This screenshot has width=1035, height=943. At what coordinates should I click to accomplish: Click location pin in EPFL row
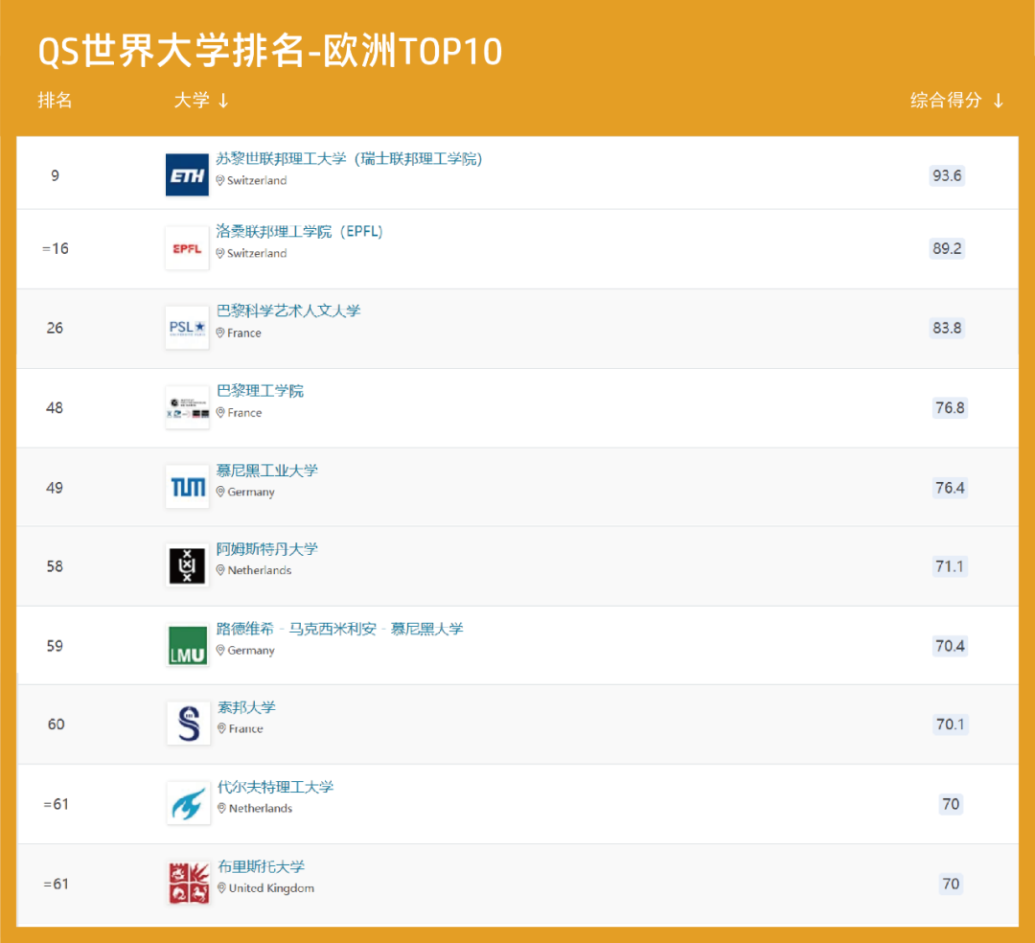[220, 253]
